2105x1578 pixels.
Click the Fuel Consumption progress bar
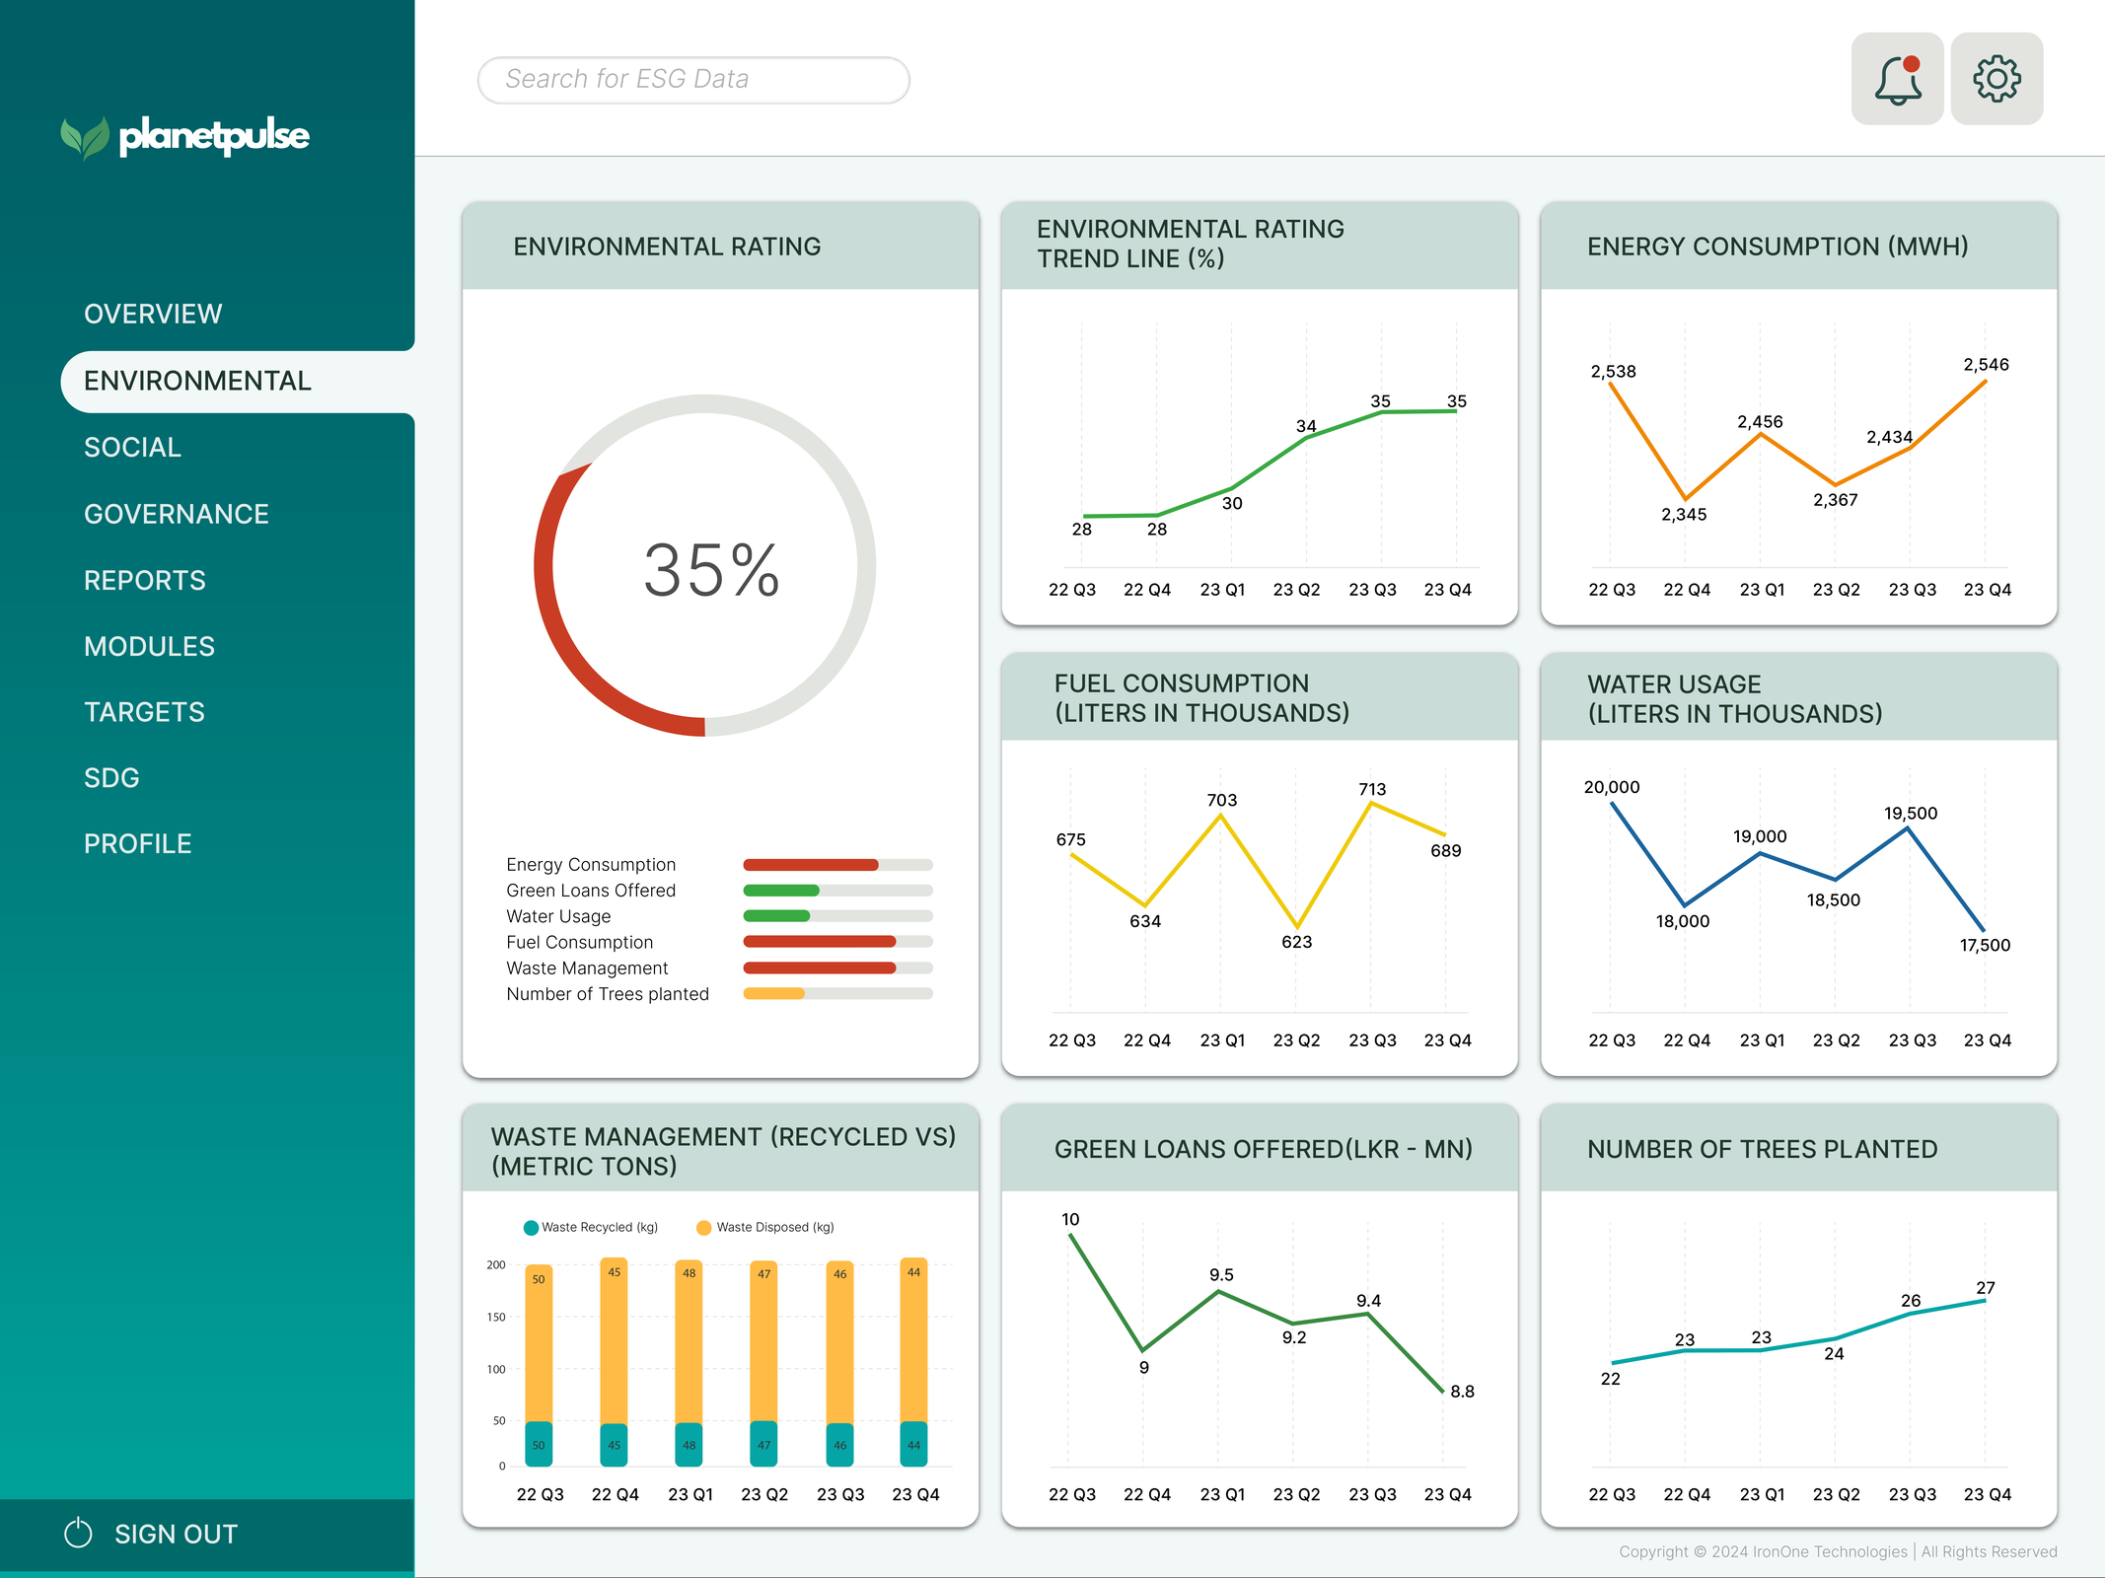click(x=837, y=942)
